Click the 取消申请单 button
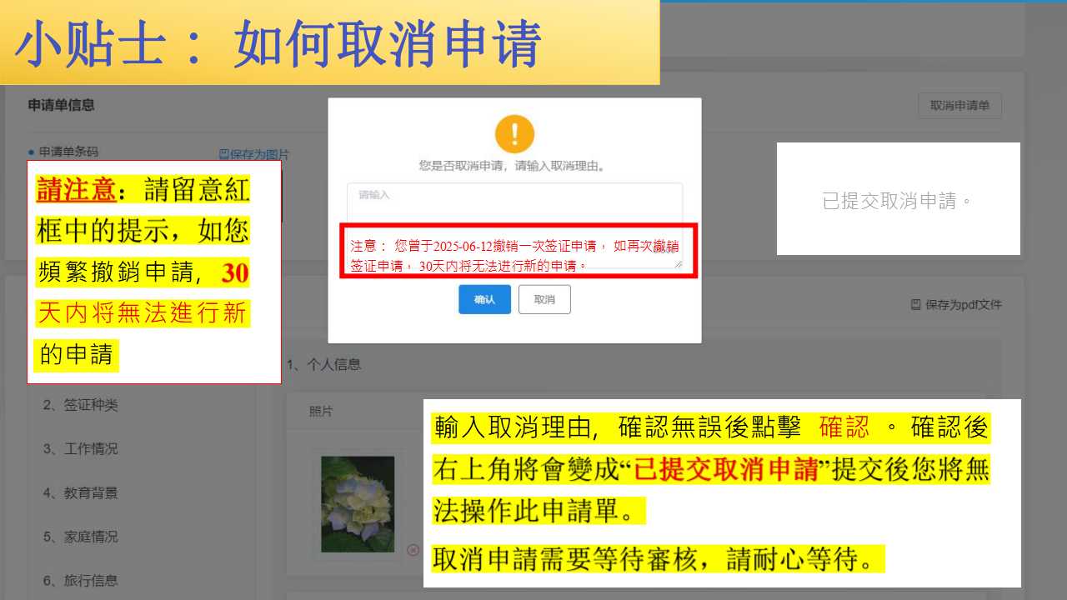The width and height of the screenshot is (1067, 600). (959, 106)
